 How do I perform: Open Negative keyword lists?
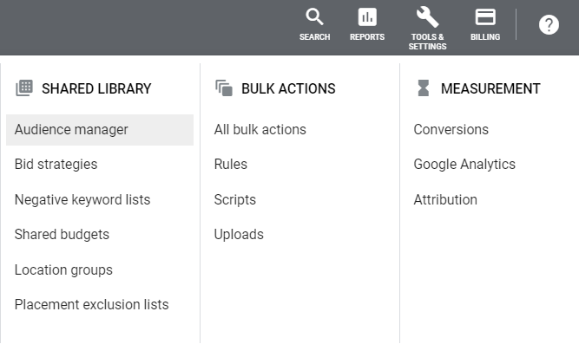[82, 200]
